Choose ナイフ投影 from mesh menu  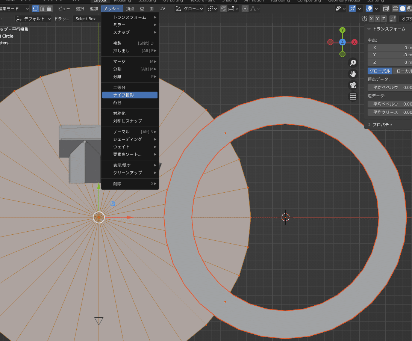pos(130,95)
